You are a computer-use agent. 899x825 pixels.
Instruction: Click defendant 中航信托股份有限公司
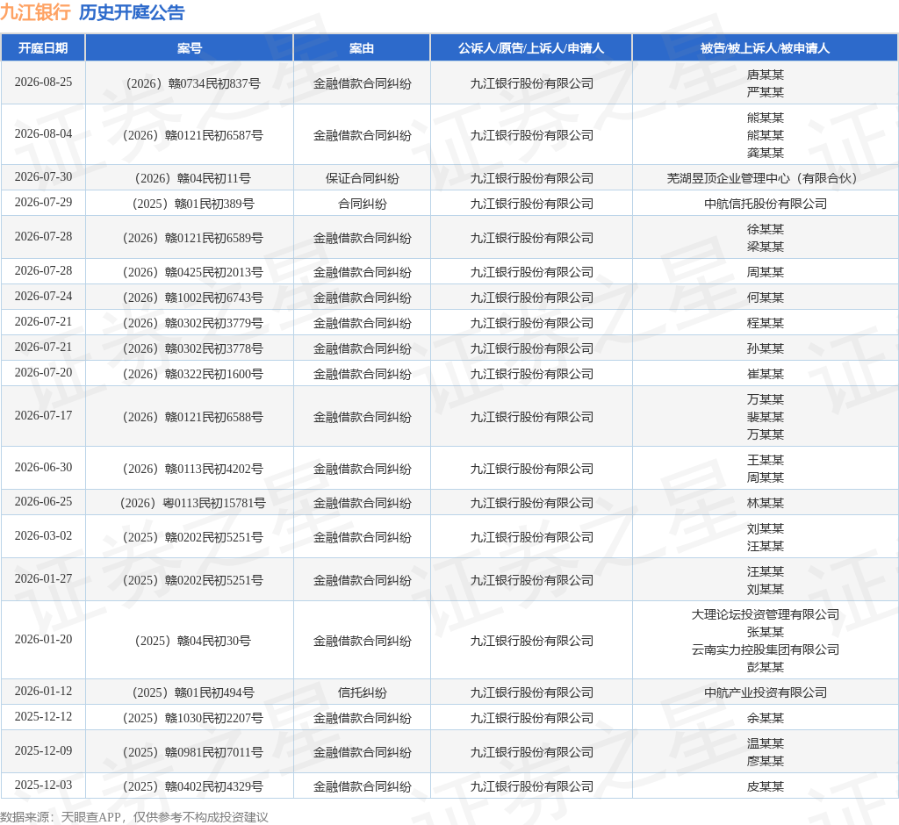pos(766,204)
